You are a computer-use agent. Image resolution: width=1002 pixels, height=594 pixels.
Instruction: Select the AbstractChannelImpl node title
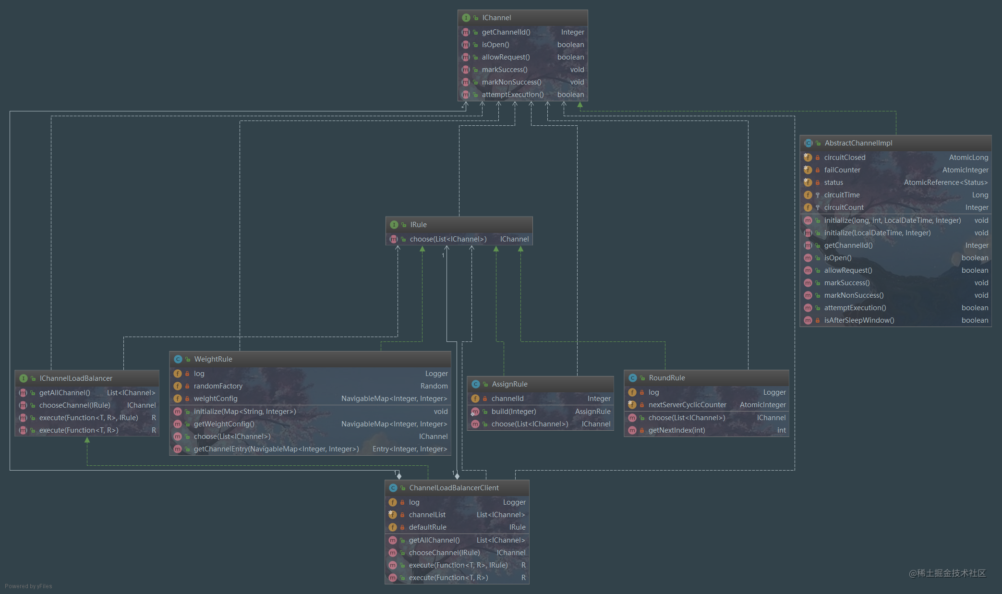858,143
